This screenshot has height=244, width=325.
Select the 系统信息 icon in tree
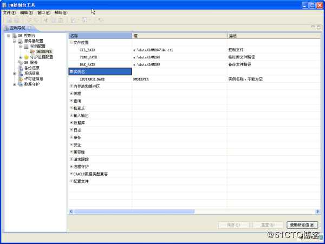(21, 74)
